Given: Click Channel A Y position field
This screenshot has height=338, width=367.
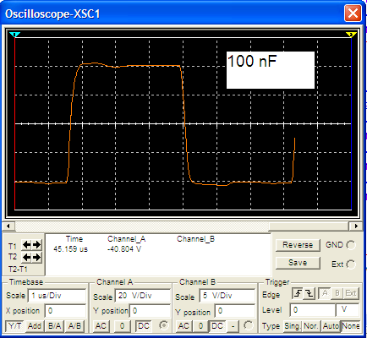Looking at the screenshot, I should 150,311.
